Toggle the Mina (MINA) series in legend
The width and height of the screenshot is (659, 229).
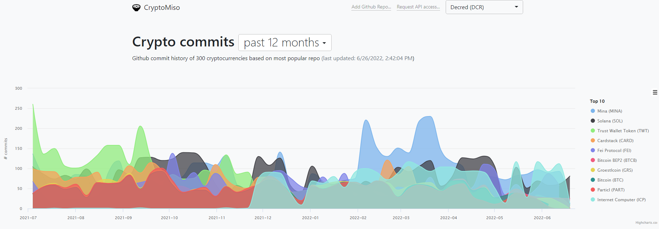click(610, 111)
